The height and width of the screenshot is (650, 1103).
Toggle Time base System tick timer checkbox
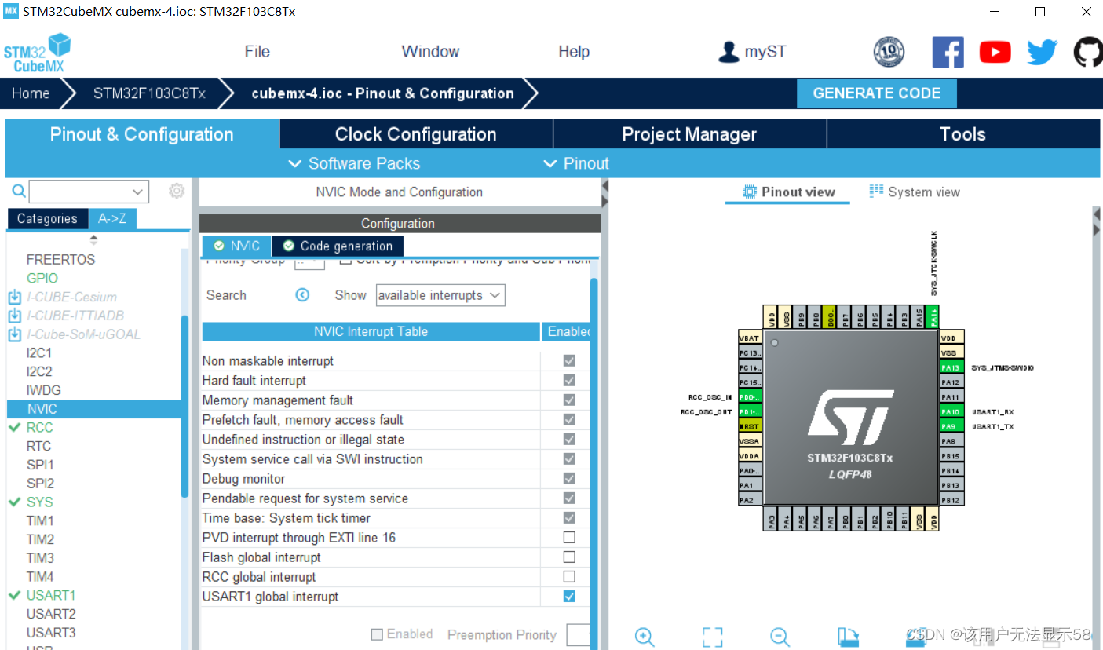(569, 517)
